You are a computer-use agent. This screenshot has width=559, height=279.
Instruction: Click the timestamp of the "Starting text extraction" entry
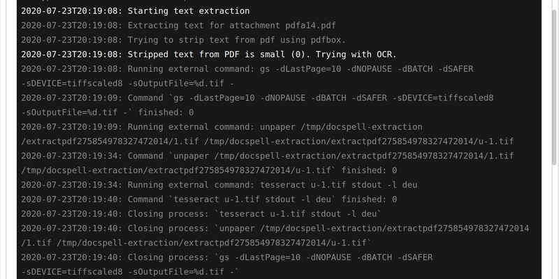(71, 11)
